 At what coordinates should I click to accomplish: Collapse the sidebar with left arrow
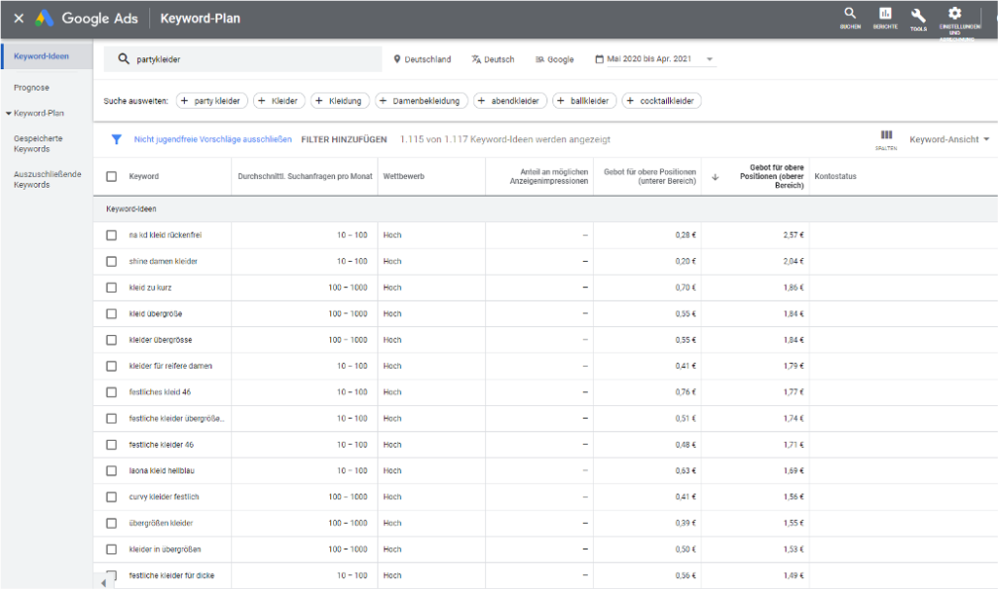tap(104, 583)
